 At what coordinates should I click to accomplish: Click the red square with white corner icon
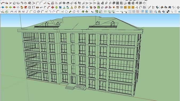26,7
